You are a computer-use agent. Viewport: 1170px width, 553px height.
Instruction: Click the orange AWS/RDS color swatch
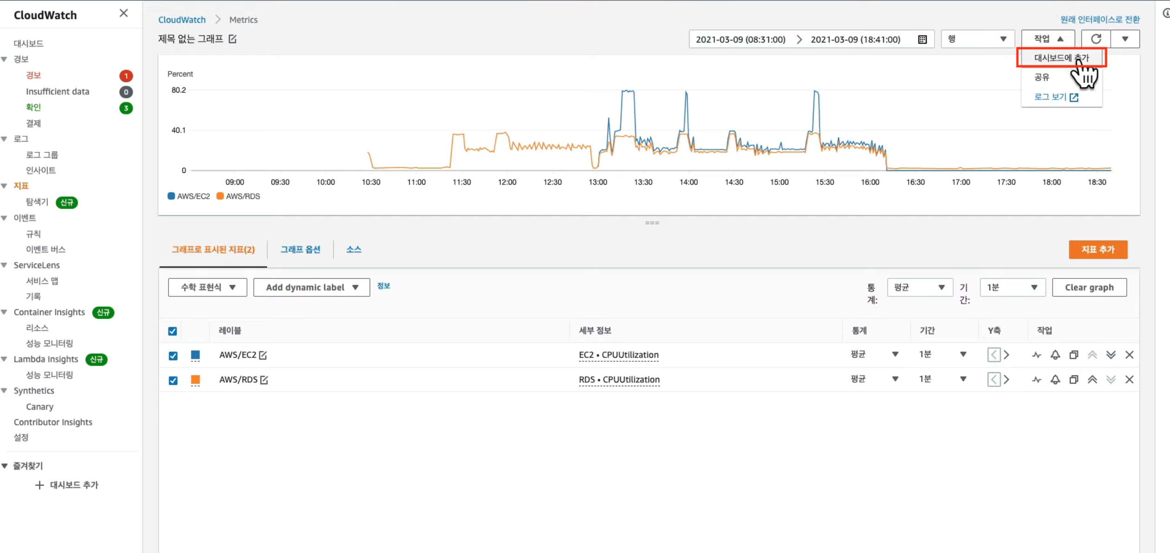tap(196, 380)
